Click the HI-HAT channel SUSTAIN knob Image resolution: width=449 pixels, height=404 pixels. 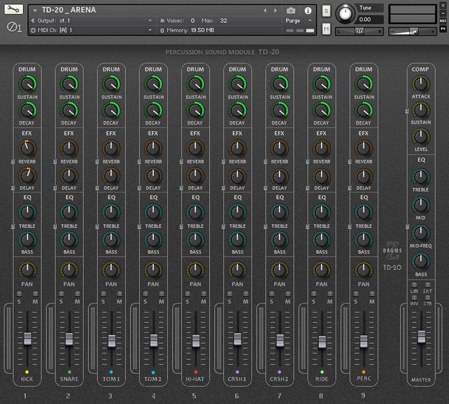tap(196, 84)
